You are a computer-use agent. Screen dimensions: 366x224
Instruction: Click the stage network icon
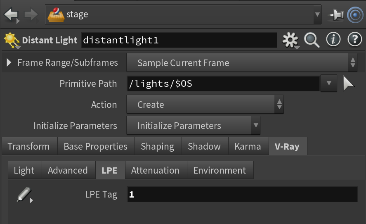point(56,14)
